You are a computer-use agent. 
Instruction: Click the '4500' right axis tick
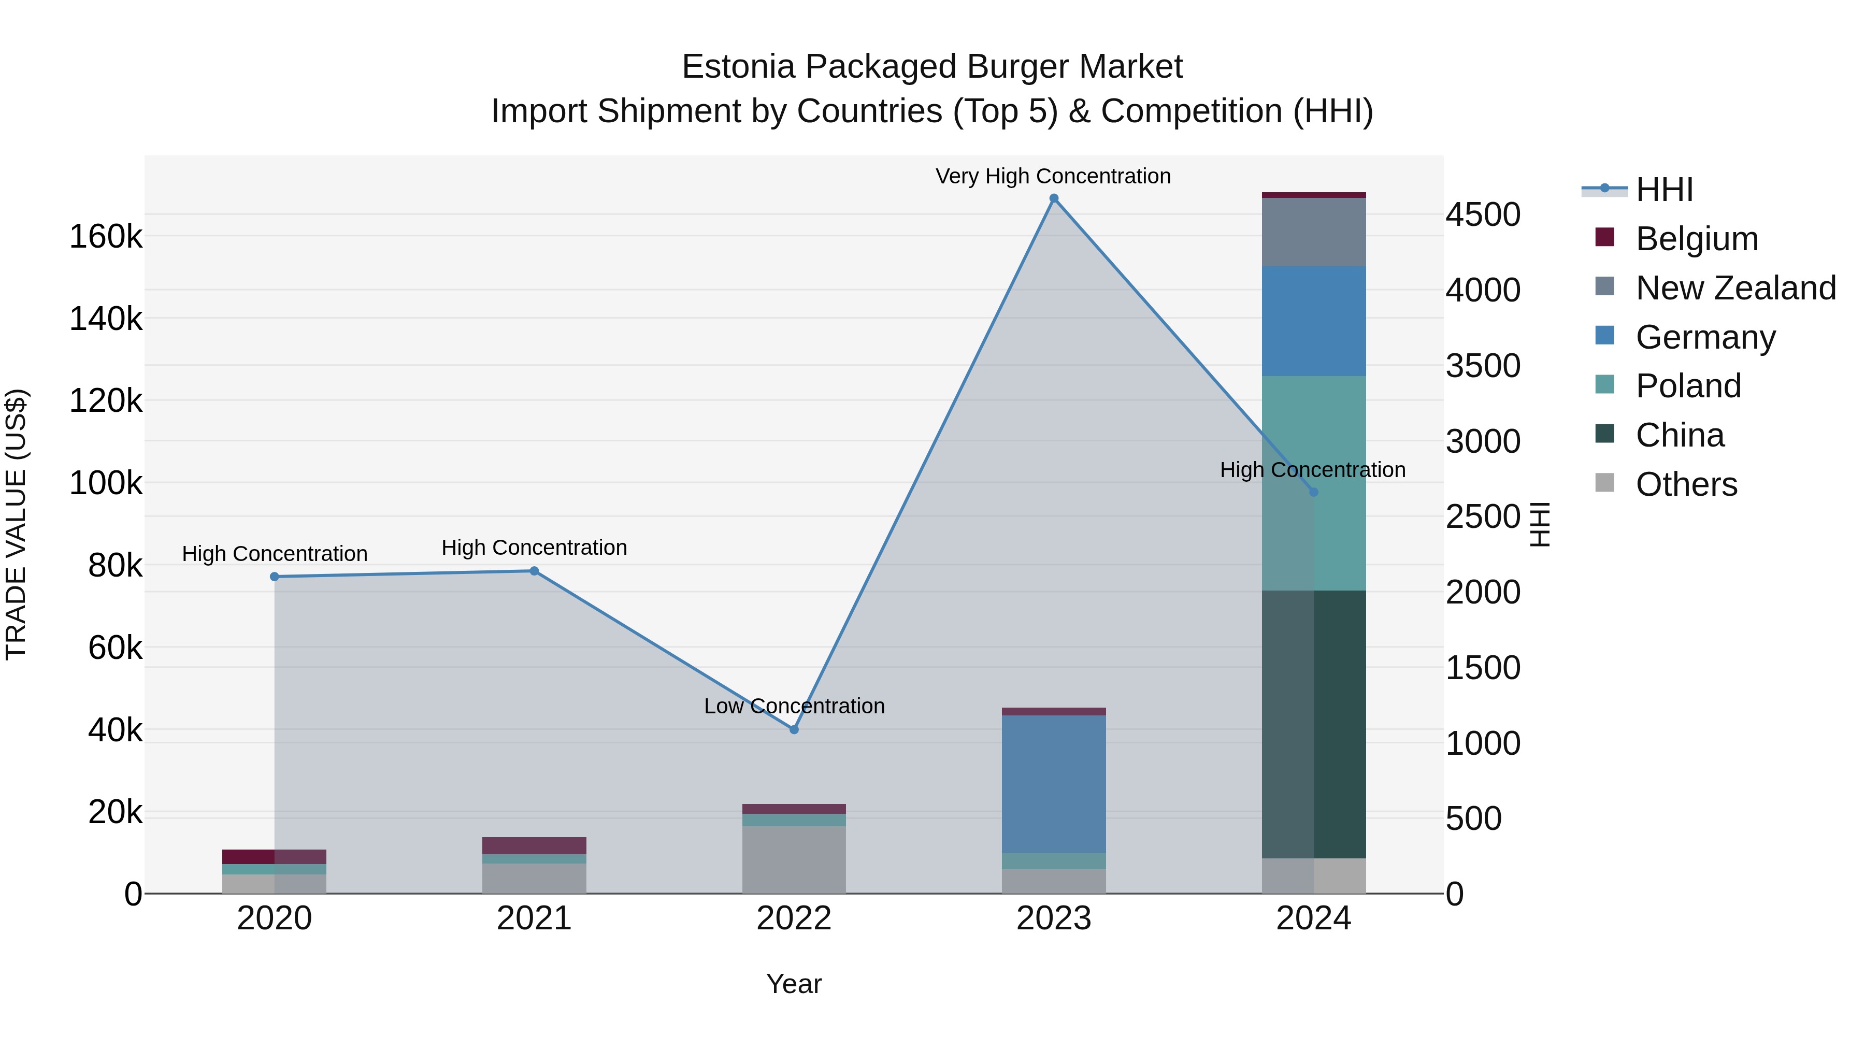(x=1484, y=215)
